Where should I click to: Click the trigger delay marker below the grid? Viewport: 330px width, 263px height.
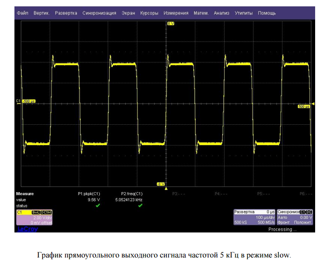click(166, 188)
